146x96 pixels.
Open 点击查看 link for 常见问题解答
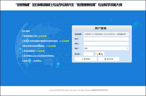click(41, 51)
